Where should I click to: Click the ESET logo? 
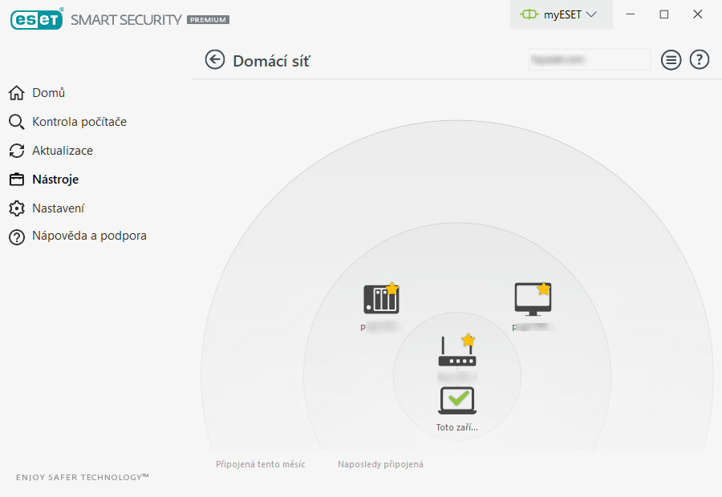pos(36,19)
